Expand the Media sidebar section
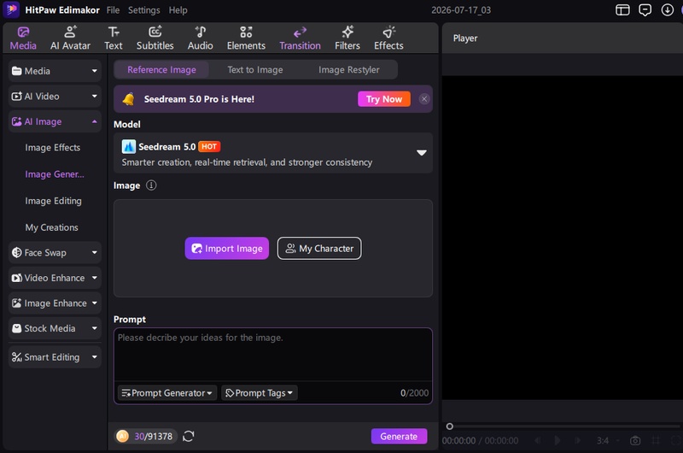Screen dimensions: 683x453 [55, 71]
